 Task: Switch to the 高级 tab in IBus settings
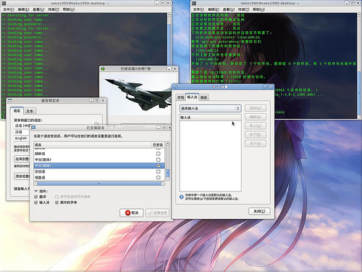(x=204, y=97)
